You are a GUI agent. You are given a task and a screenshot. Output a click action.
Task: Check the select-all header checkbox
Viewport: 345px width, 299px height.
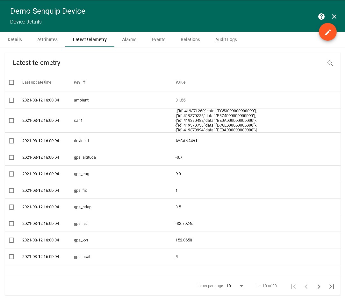(x=11, y=82)
